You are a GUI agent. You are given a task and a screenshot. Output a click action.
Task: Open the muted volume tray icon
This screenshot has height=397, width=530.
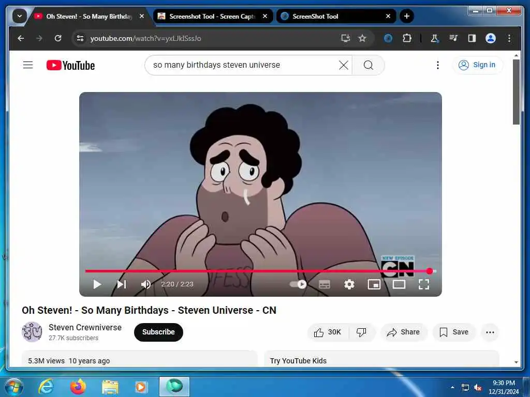[478, 388]
